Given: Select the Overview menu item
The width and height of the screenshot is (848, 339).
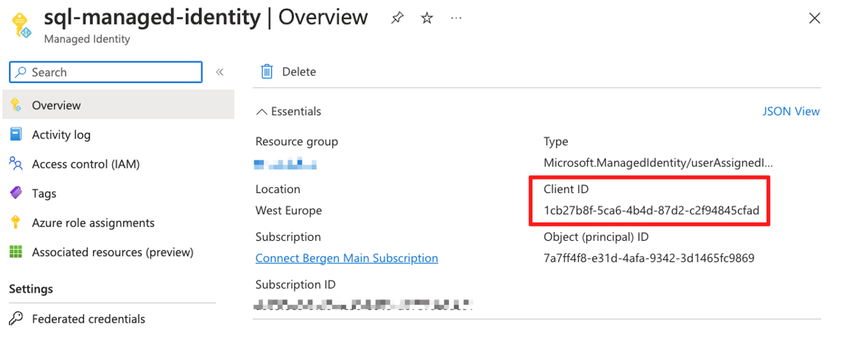Looking at the screenshot, I should (x=118, y=105).
